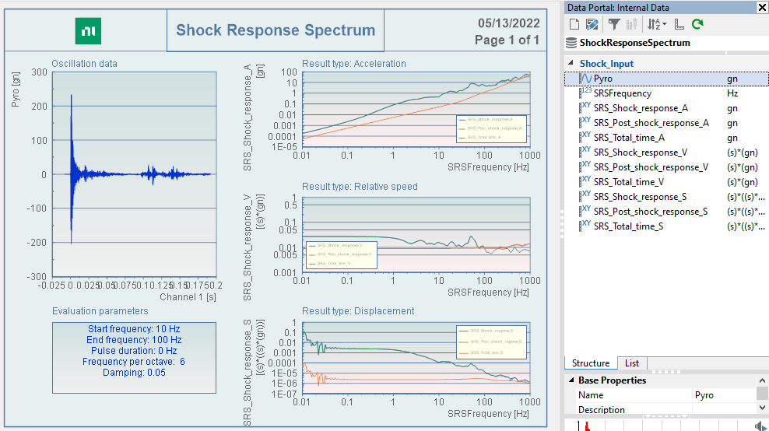Collapse the Base Properties section
This screenshot has width=769, height=431.
pyautogui.click(x=570, y=380)
